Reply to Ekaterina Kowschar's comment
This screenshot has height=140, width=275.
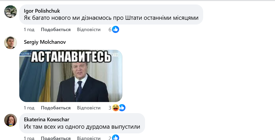[89, 138]
